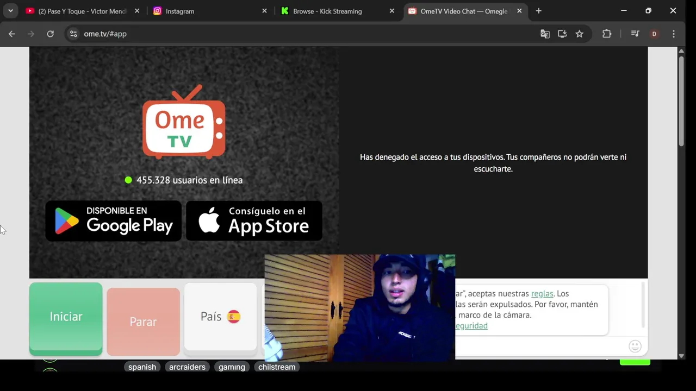View site information icon in address bar
Viewport: 696px width, 391px height.
(x=73, y=34)
